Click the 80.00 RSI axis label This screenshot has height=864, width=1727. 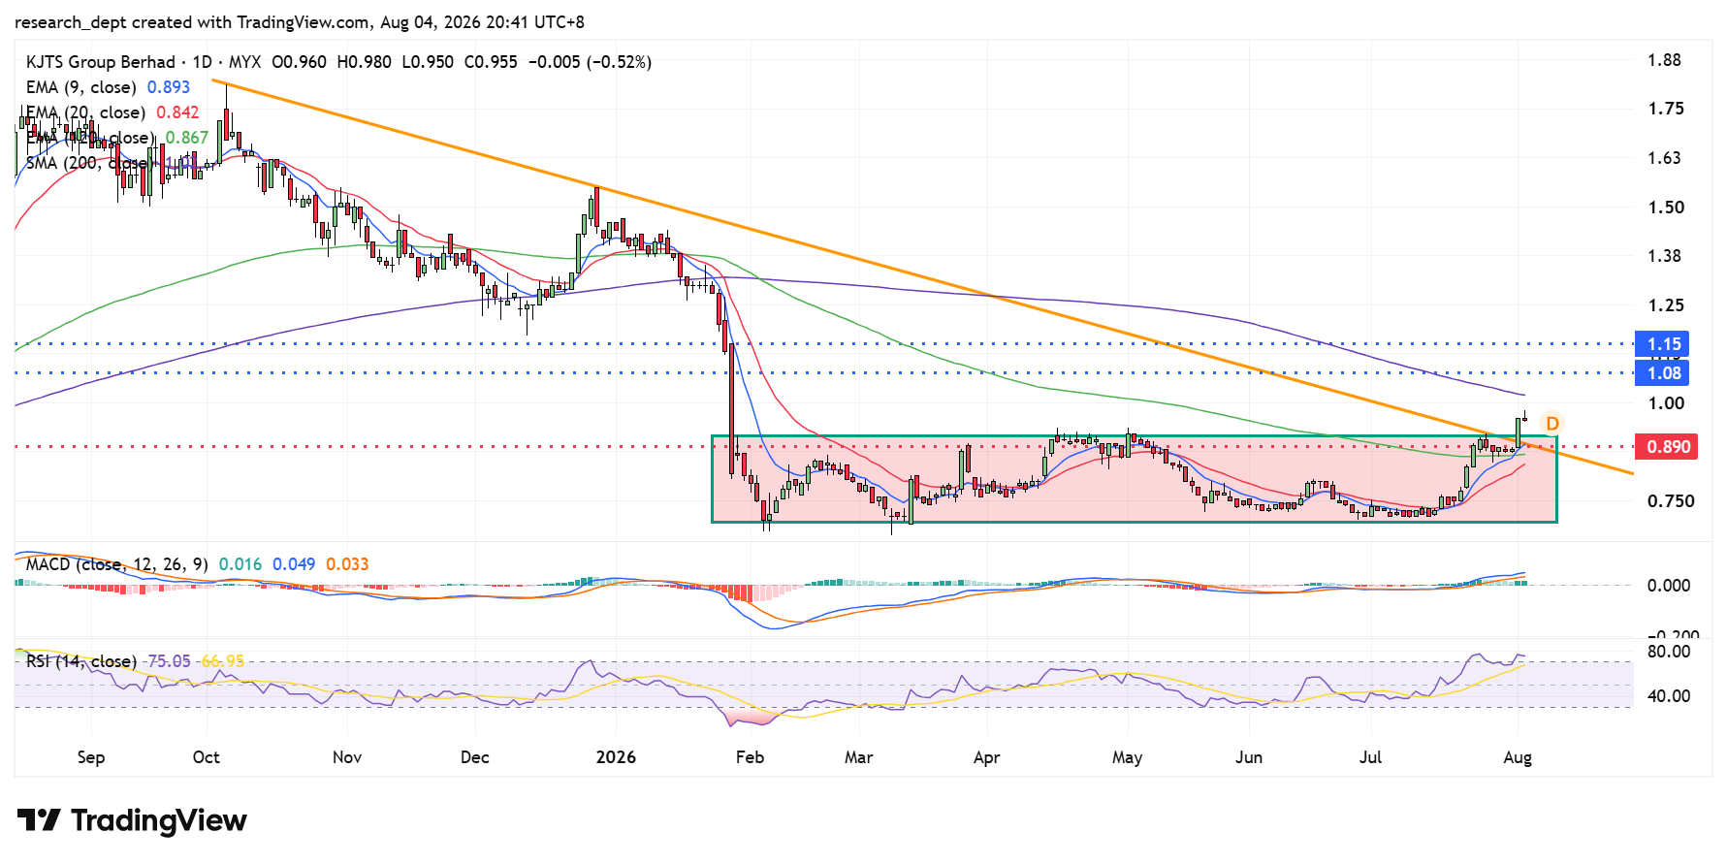click(1669, 652)
